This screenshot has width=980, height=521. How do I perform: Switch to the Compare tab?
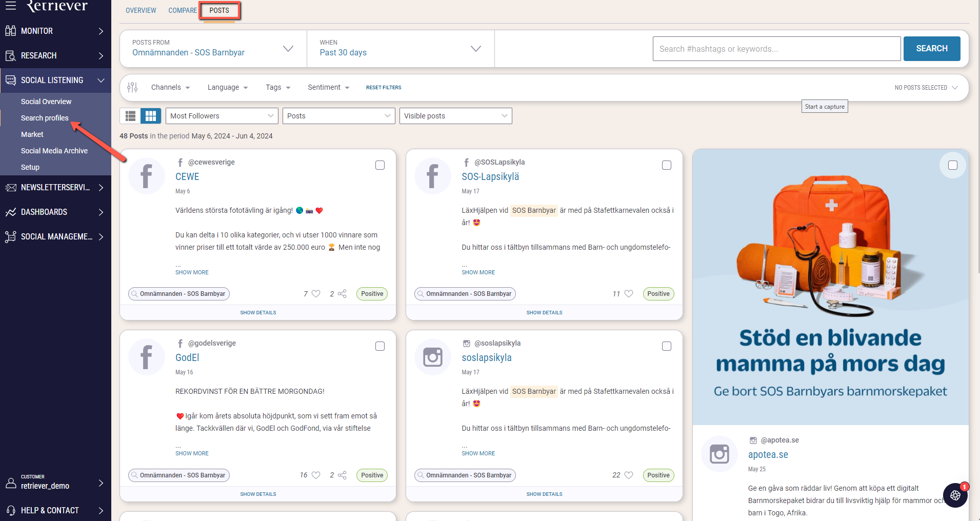tap(183, 10)
